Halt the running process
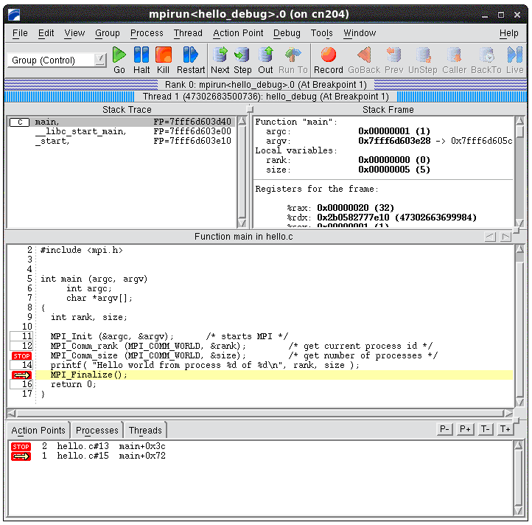The width and height of the screenshot is (532, 525). click(141, 60)
